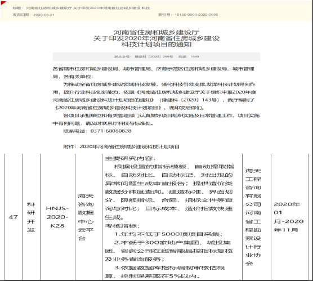Image resolution: width=313 pixels, height=281 pixels.
Task: Click indicator 3.依据数据库指标编制审核估概
Action: (x=169, y=267)
